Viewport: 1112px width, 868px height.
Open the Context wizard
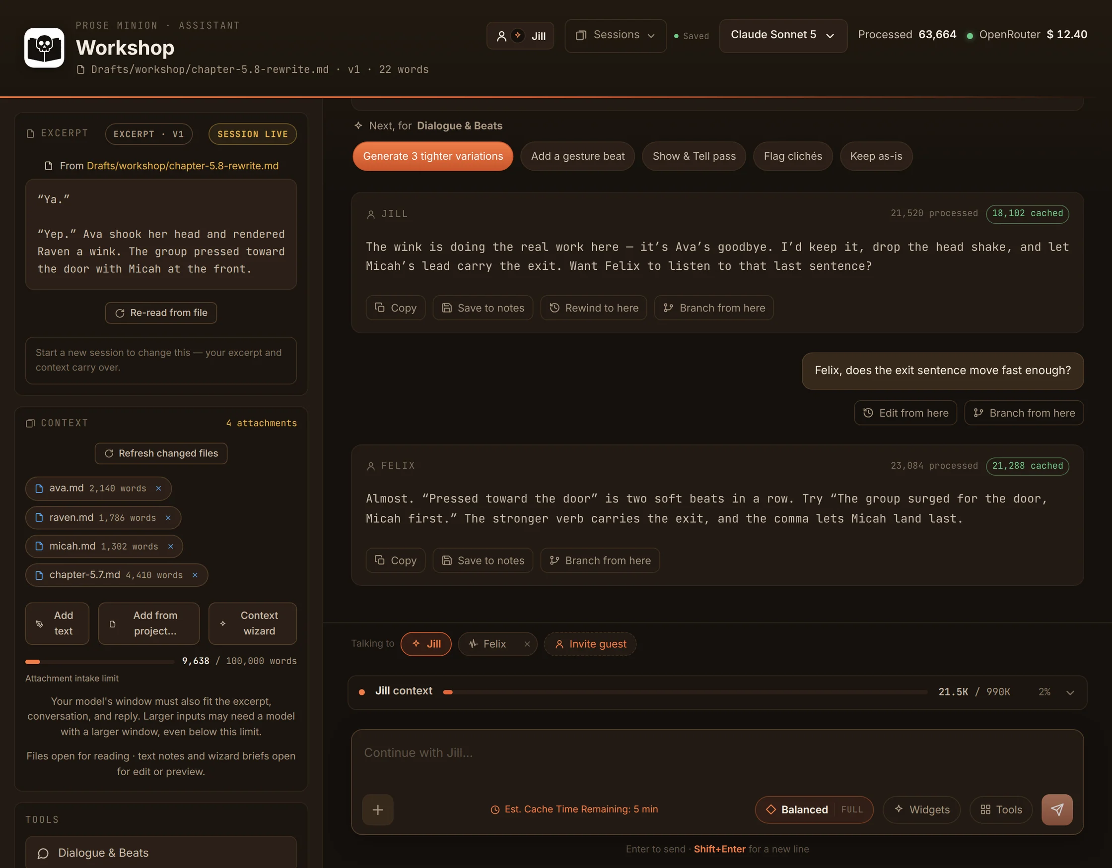(253, 623)
